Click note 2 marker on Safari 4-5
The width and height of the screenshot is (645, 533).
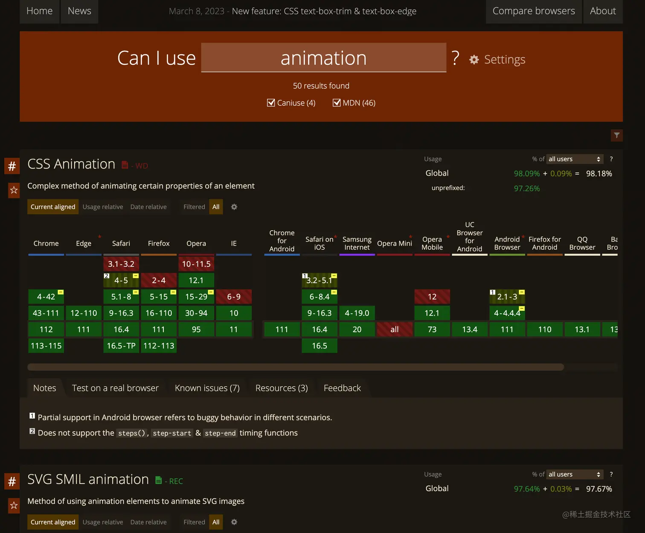[x=107, y=276]
